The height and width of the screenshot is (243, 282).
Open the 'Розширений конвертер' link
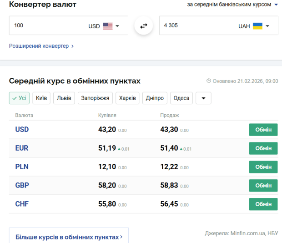[41, 46]
